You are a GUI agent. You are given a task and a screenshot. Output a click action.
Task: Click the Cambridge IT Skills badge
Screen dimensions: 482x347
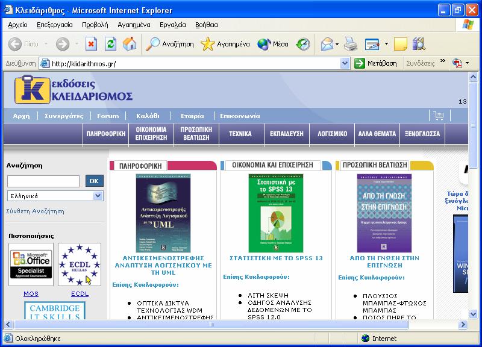pos(55,311)
